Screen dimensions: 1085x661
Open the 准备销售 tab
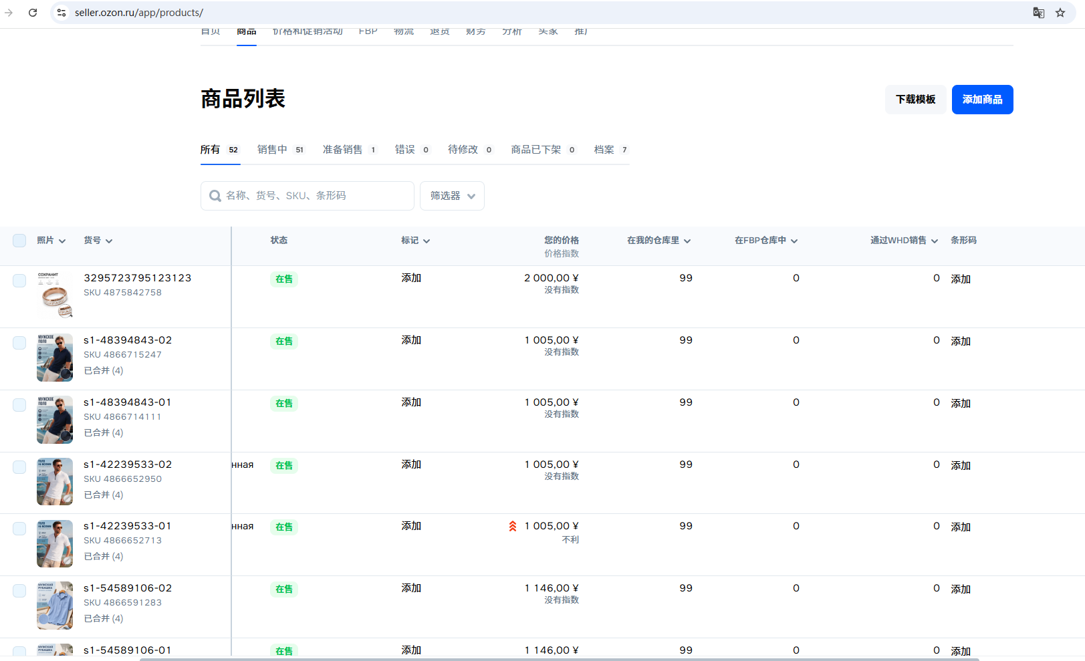coord(350,150)
